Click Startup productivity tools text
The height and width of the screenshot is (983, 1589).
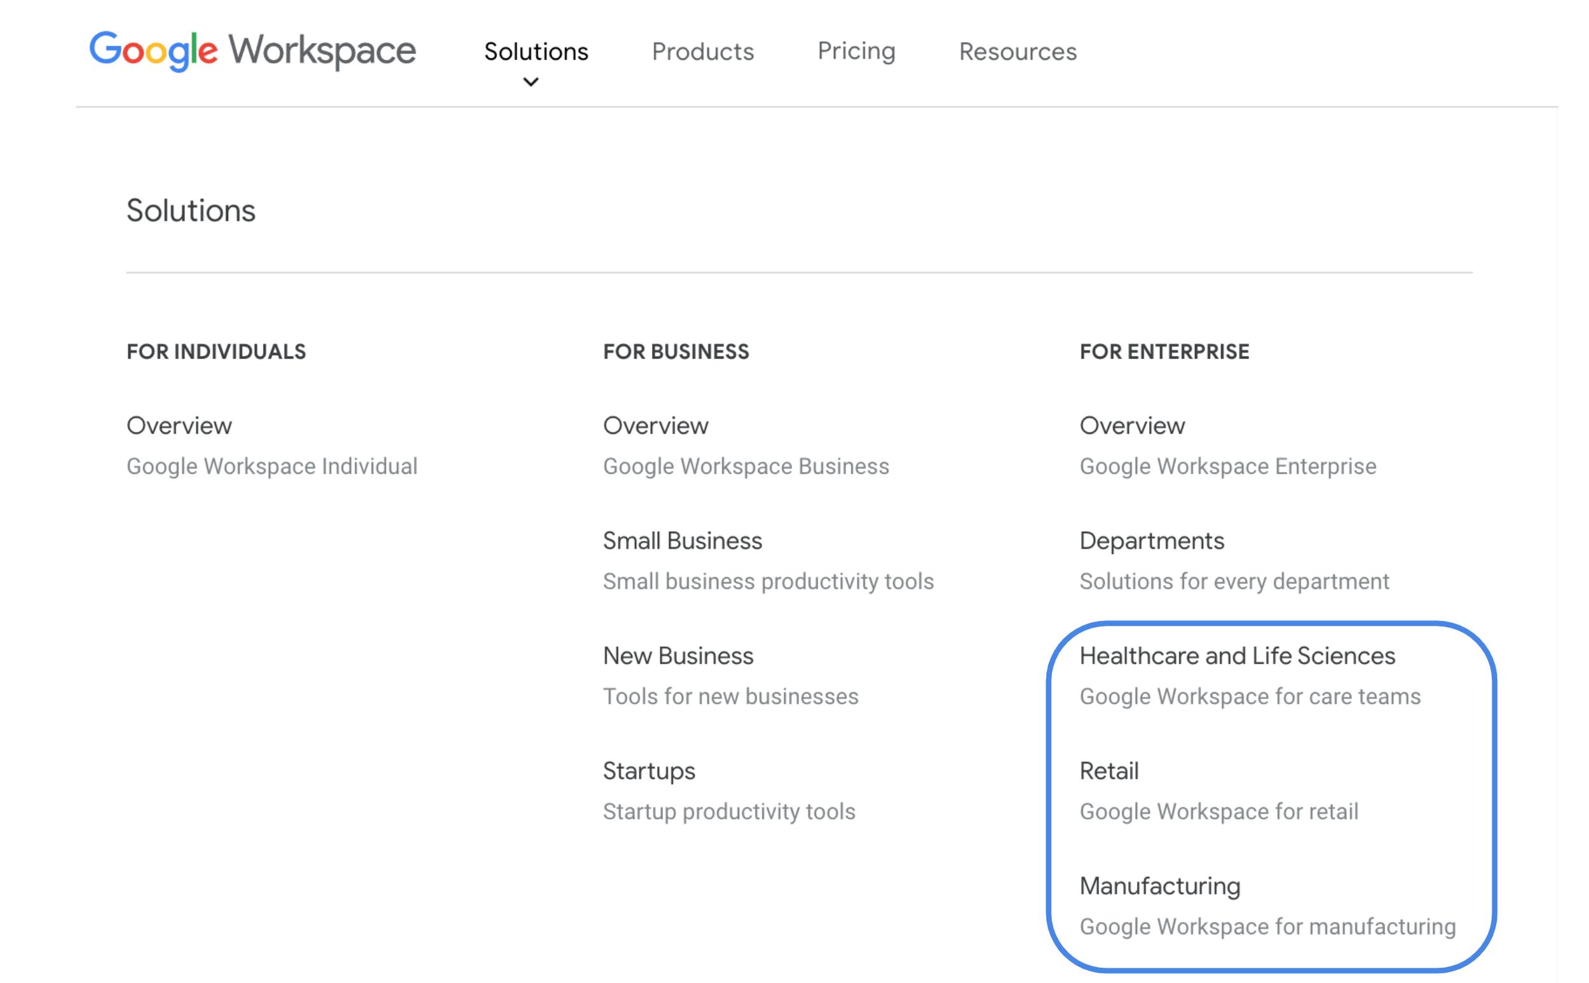(x=728, y=811)
